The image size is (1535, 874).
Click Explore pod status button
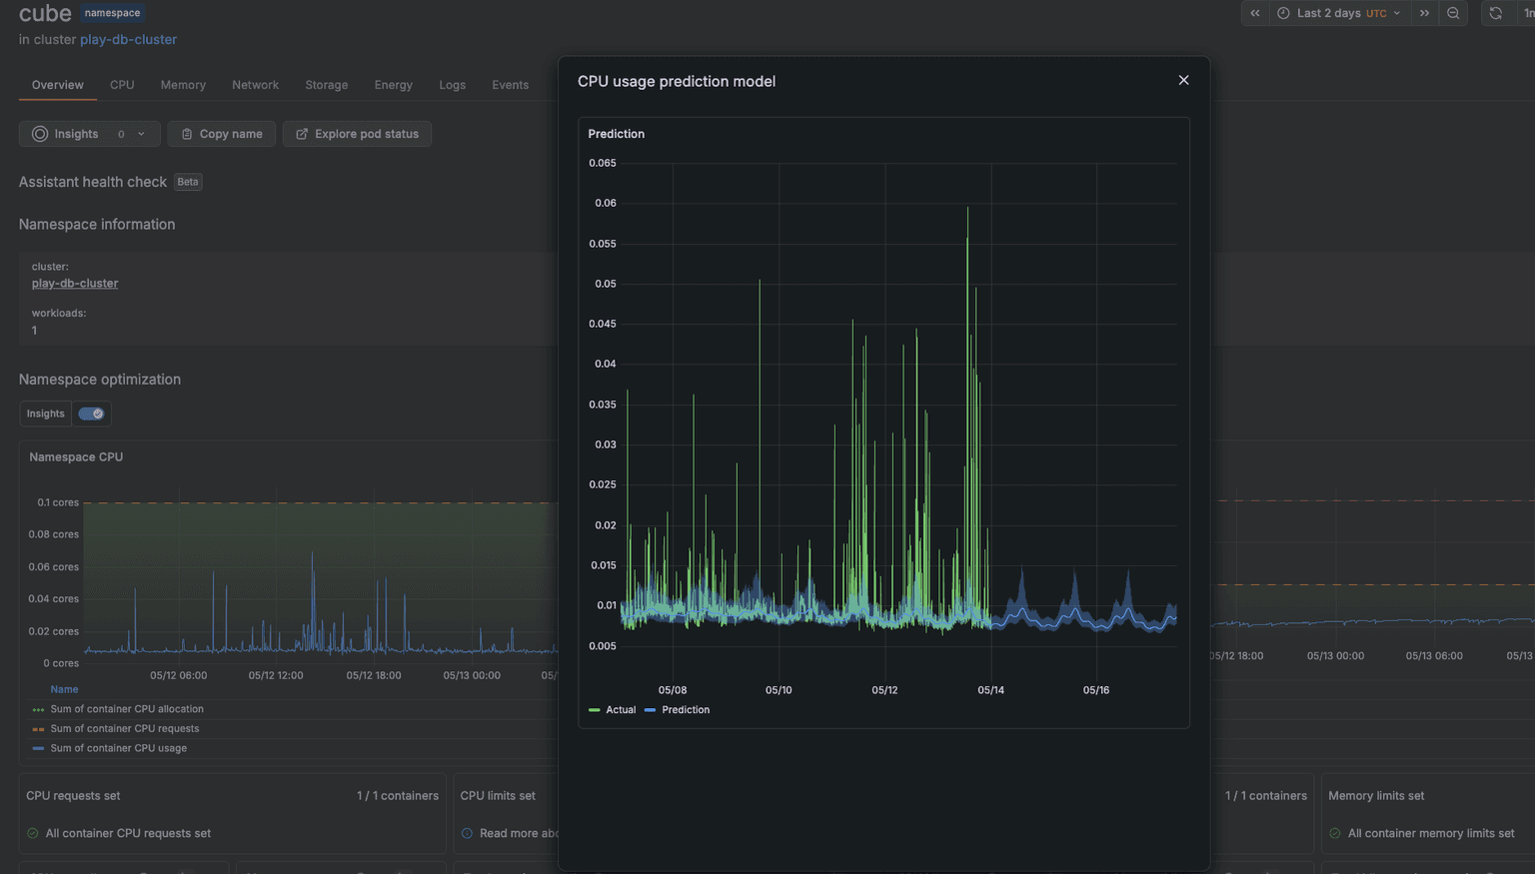(357, 134)
